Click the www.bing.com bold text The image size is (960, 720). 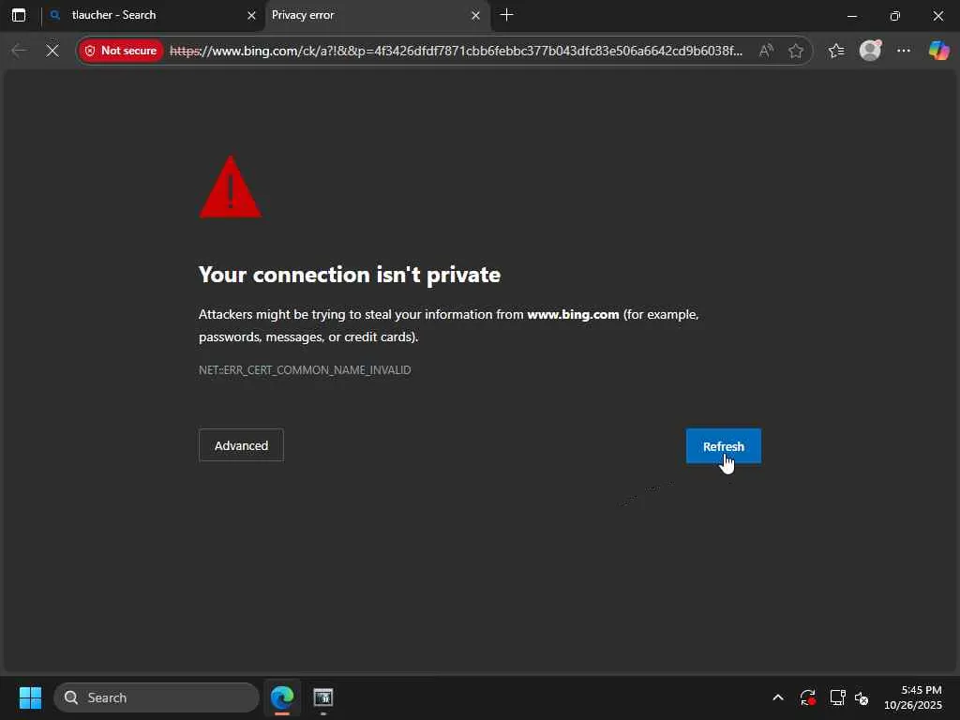573,314
